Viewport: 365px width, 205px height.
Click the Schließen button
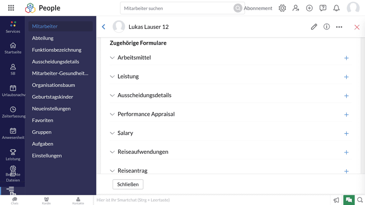click(128, 184)
